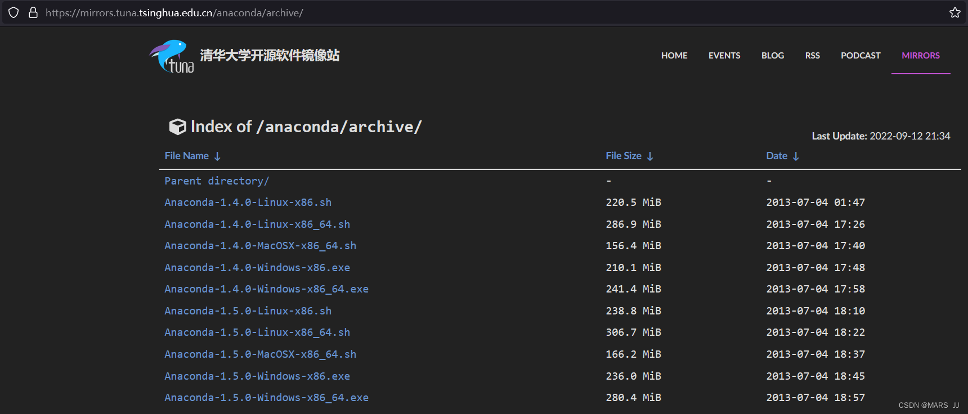Click the 238.8 MiB size cell
Viewport: 968px width, 414px height.
tap(633, 311)
